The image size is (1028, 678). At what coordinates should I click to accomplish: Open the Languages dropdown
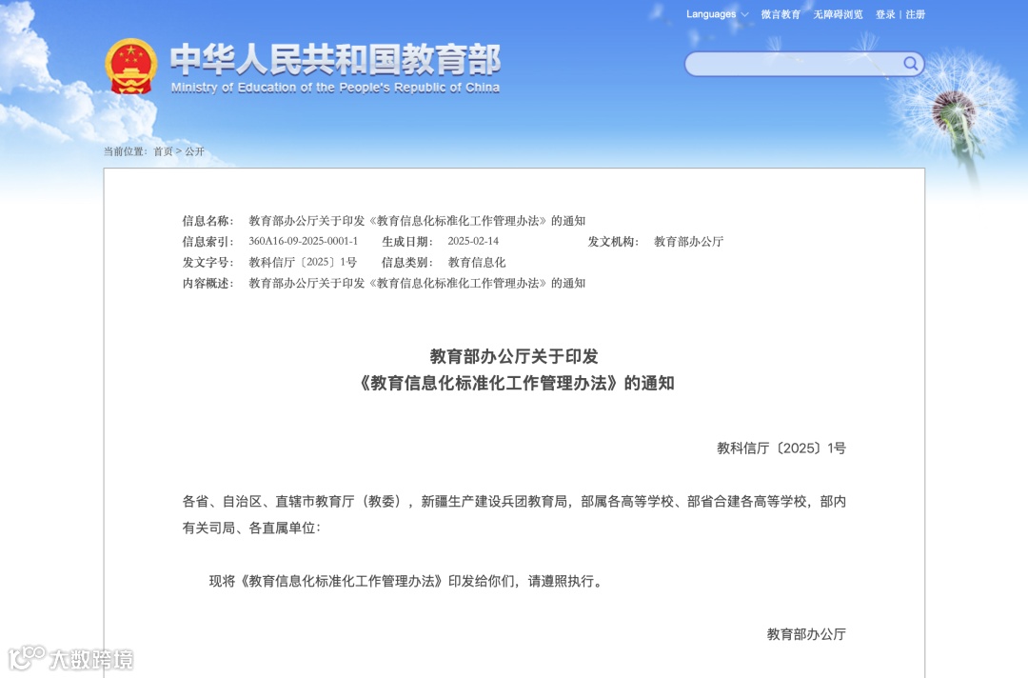pos(718,14)
